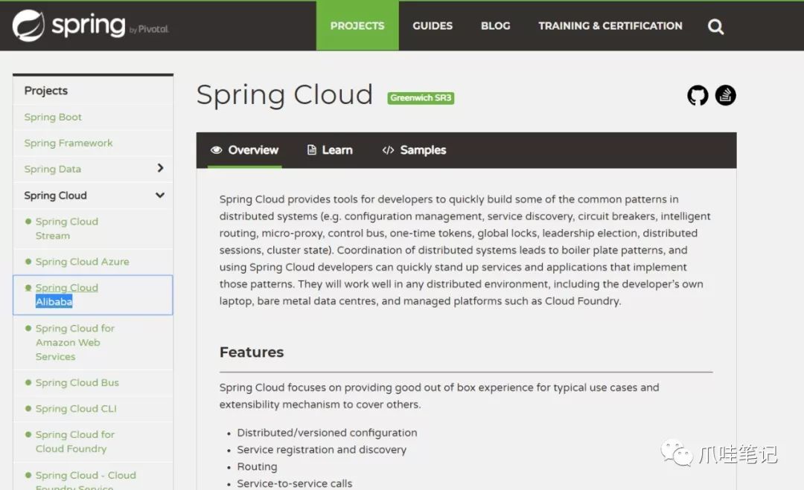Switch to the Learn tab

(330, 150)
